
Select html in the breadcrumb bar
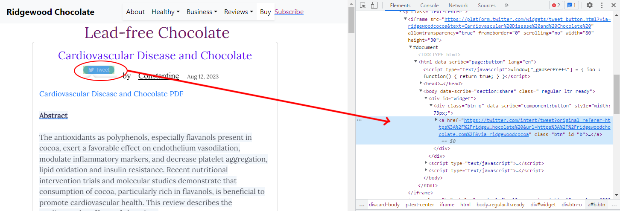[x=465, y=205]
